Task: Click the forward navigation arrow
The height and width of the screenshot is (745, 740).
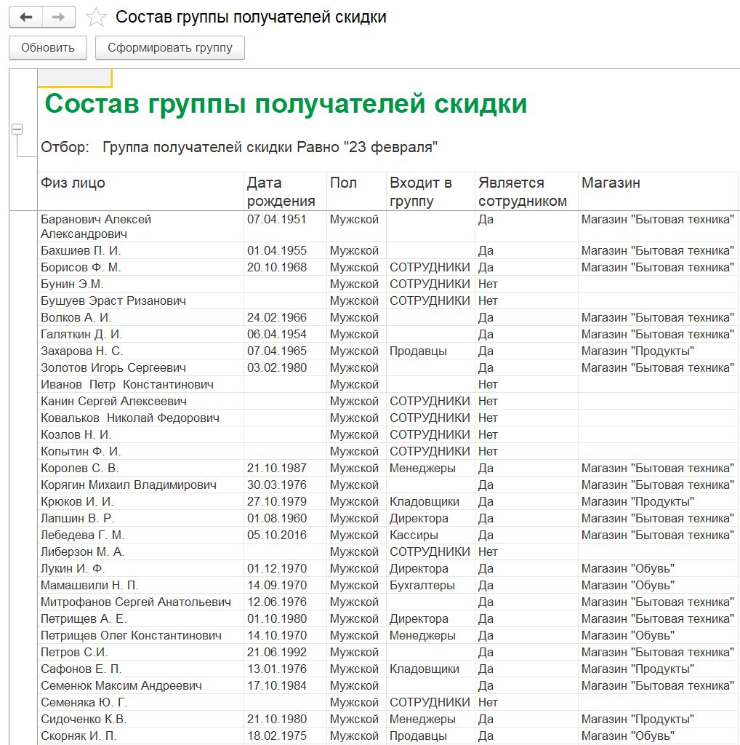Action: (x=58, y=17)
